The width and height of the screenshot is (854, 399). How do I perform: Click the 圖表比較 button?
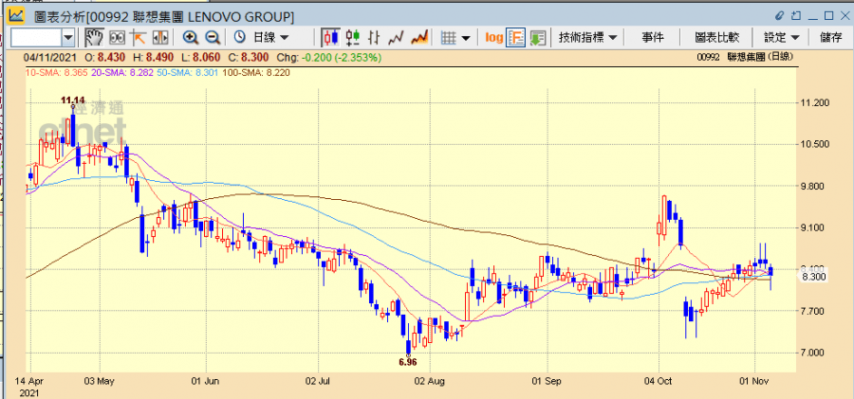coord(716,37)
